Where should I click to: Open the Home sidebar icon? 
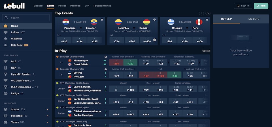[x=6, y=26]
